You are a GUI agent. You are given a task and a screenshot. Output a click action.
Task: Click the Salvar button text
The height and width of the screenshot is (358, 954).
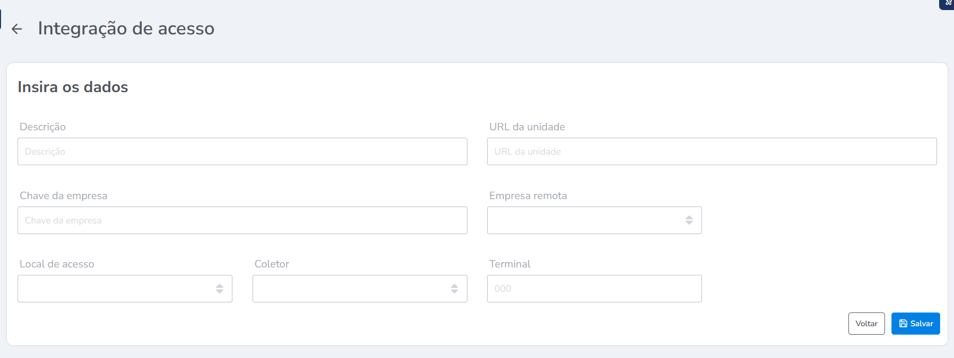[922, 324]
